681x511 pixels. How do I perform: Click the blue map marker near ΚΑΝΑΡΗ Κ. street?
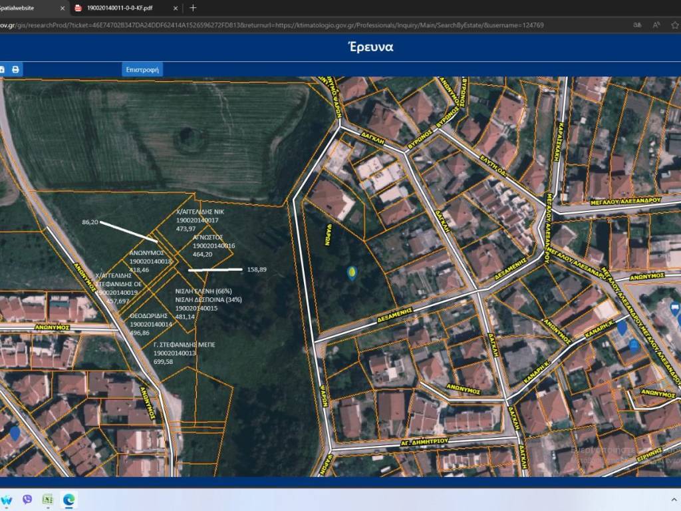click(x=622, y=327)
